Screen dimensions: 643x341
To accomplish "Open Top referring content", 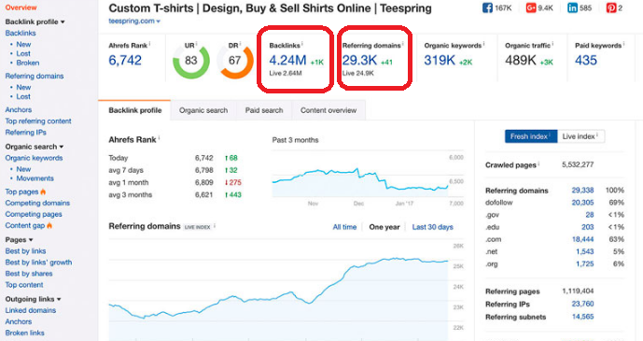I will pyautogui.click(x=38, y=121).
